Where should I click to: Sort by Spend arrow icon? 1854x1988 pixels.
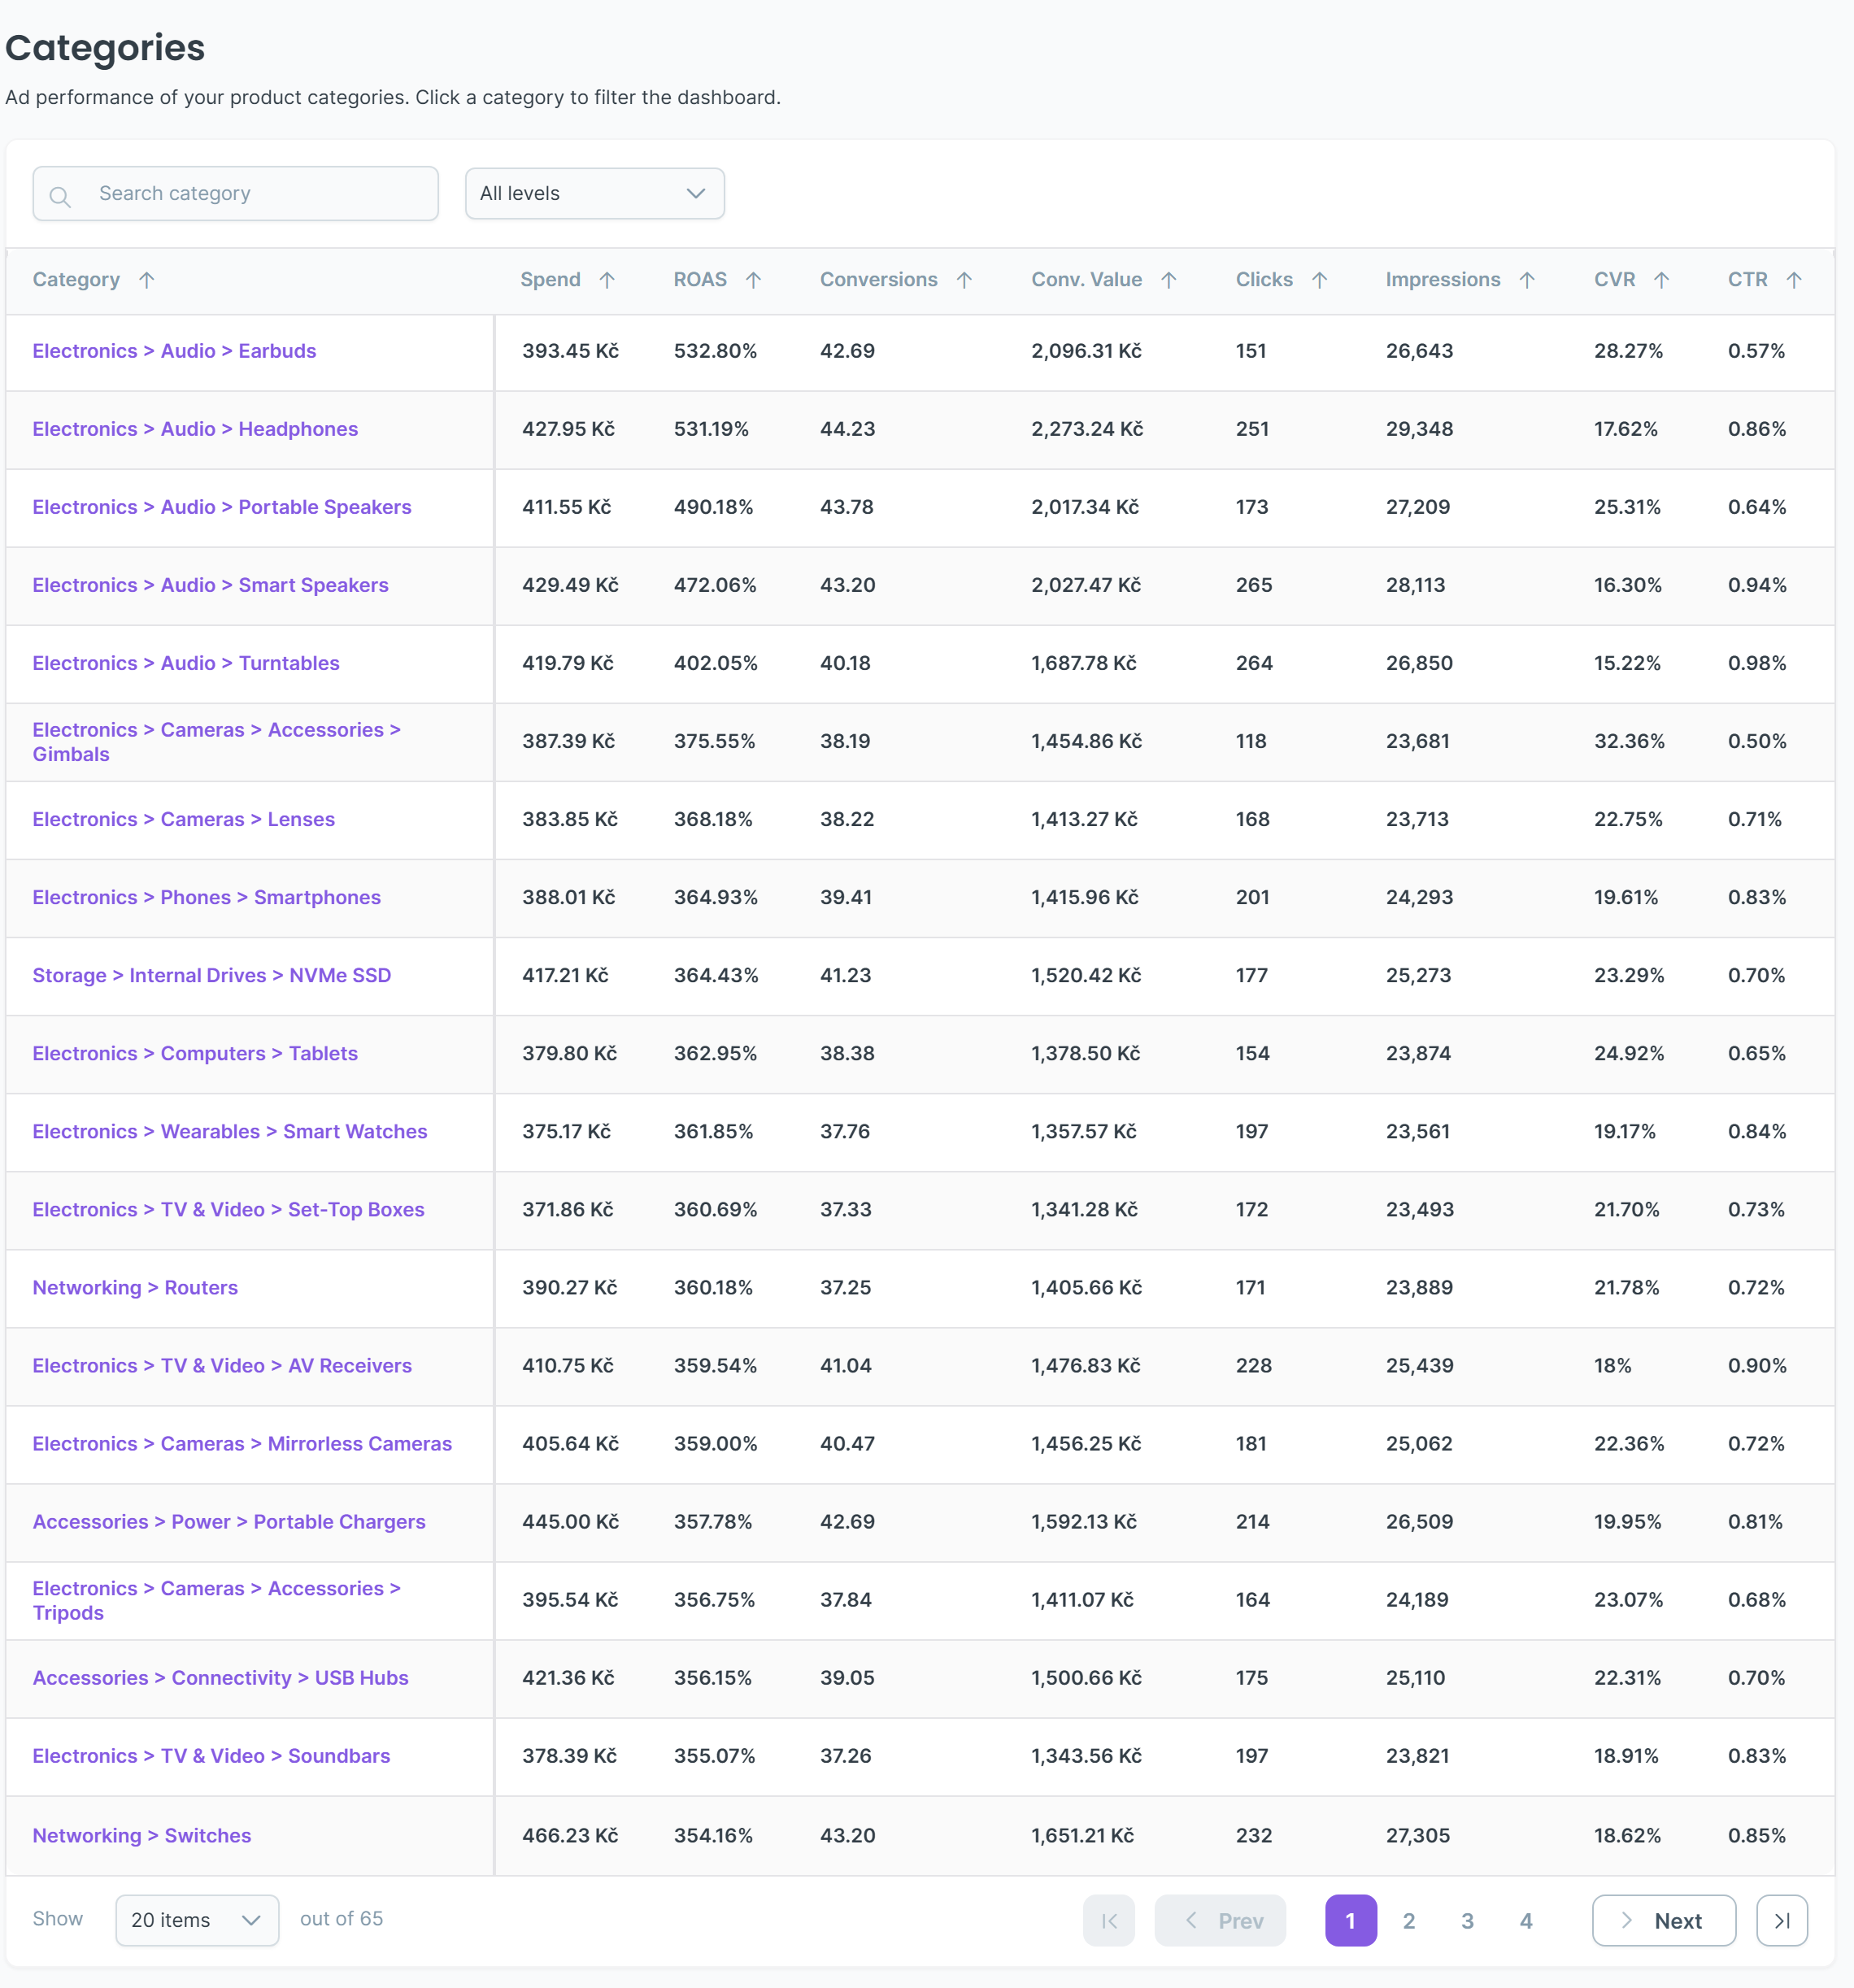pos(607,280)
